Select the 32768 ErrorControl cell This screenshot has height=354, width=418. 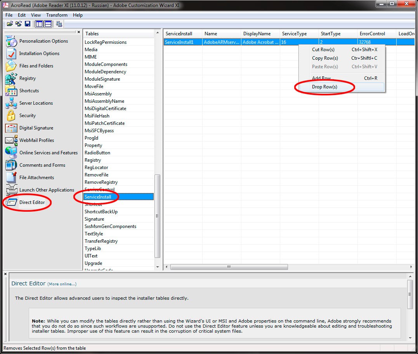377,42
